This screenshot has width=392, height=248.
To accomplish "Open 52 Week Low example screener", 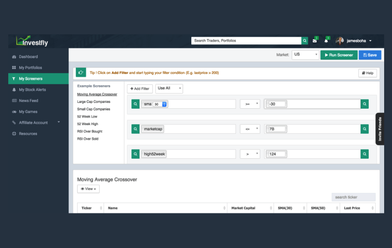I will coord(87,117).
